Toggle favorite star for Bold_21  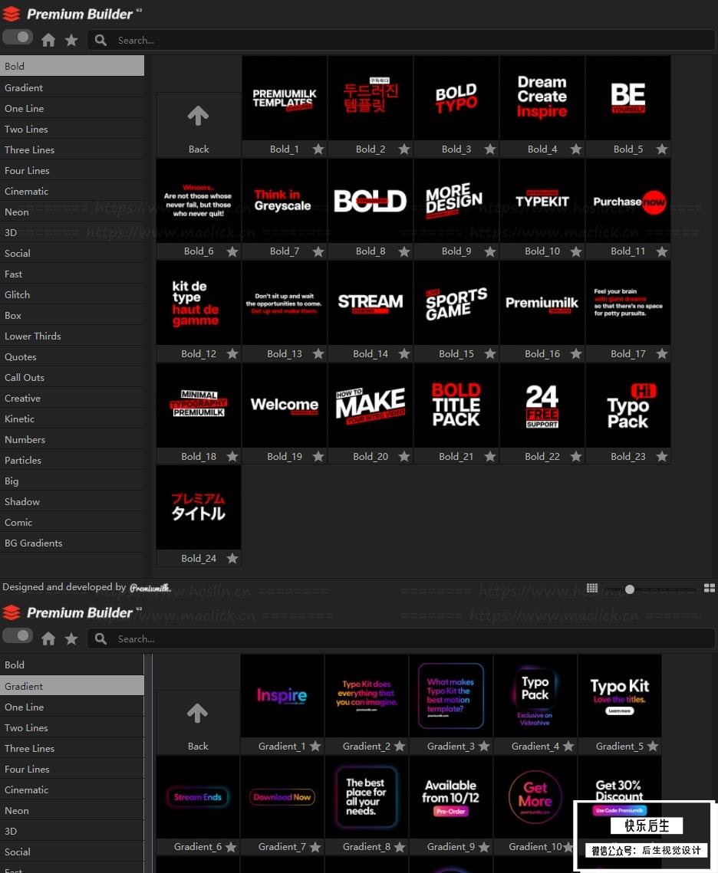(490, 456)
